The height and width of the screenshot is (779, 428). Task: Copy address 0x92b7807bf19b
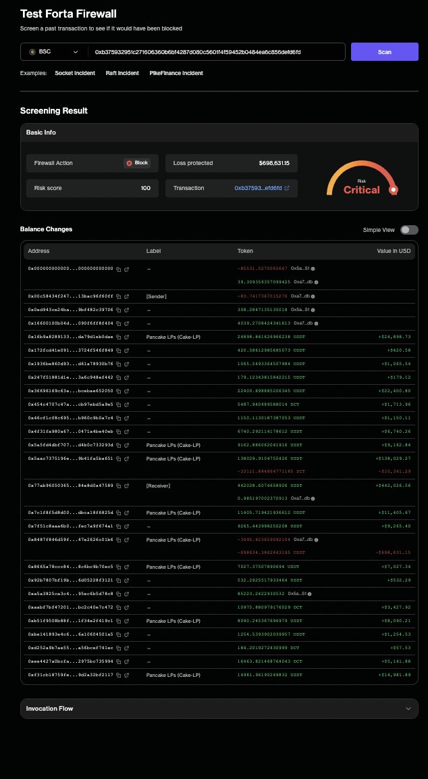119,580
